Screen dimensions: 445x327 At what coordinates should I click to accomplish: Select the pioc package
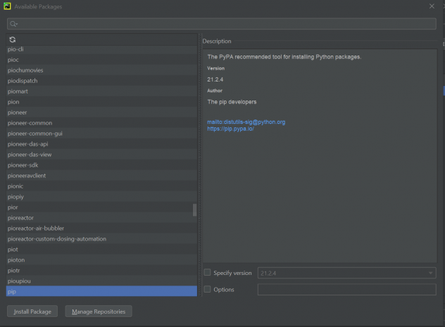point(101,60)
